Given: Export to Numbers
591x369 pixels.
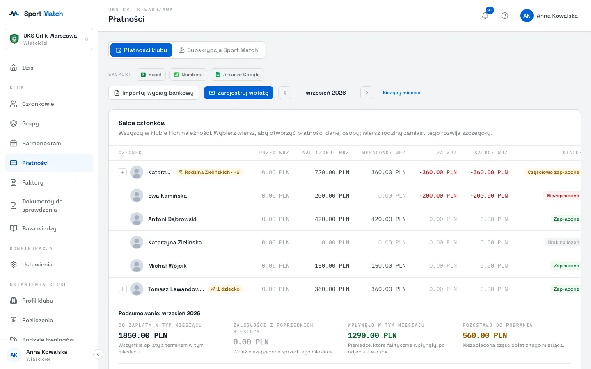Looking at the screenshot, I should (188, 75).
